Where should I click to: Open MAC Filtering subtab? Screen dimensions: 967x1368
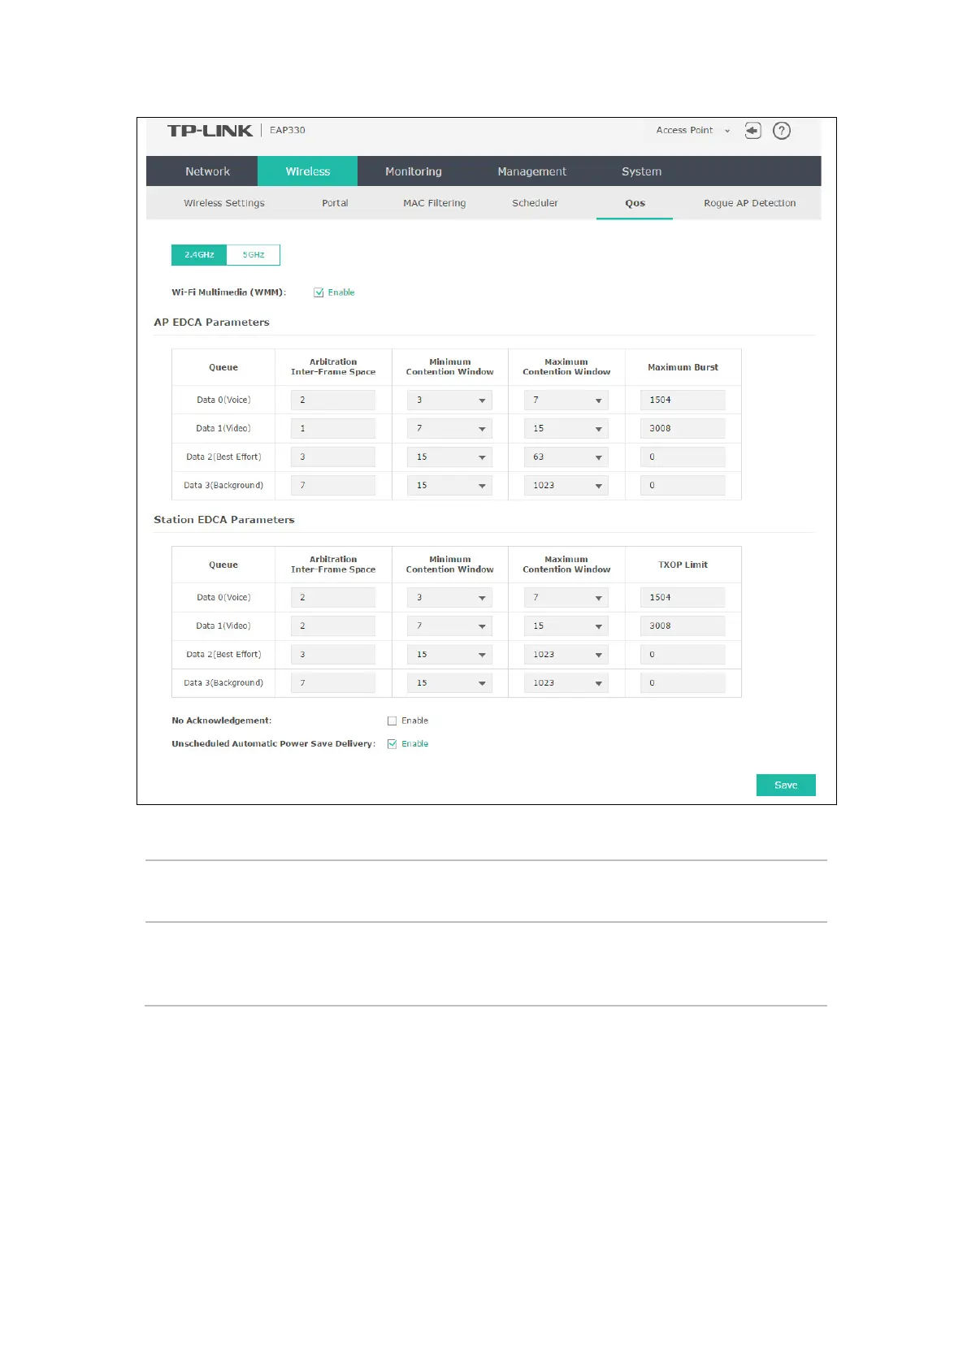coord(435,203)
